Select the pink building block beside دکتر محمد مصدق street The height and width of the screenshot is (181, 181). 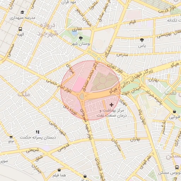[79, 84]
